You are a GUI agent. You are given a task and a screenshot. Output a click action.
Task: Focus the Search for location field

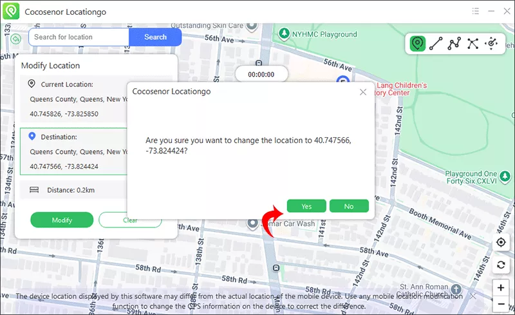tap(79, 37)
